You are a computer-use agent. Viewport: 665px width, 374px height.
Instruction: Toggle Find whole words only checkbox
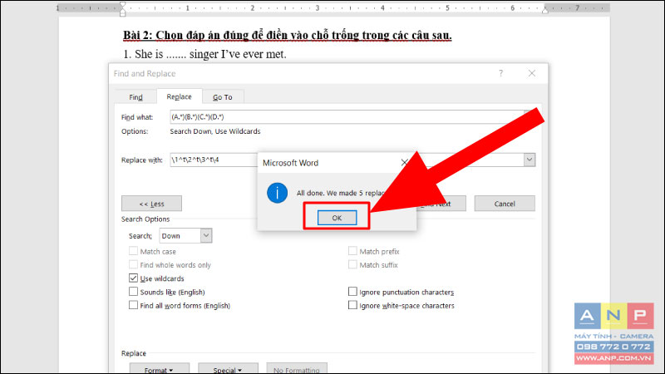tap(133, 264)
